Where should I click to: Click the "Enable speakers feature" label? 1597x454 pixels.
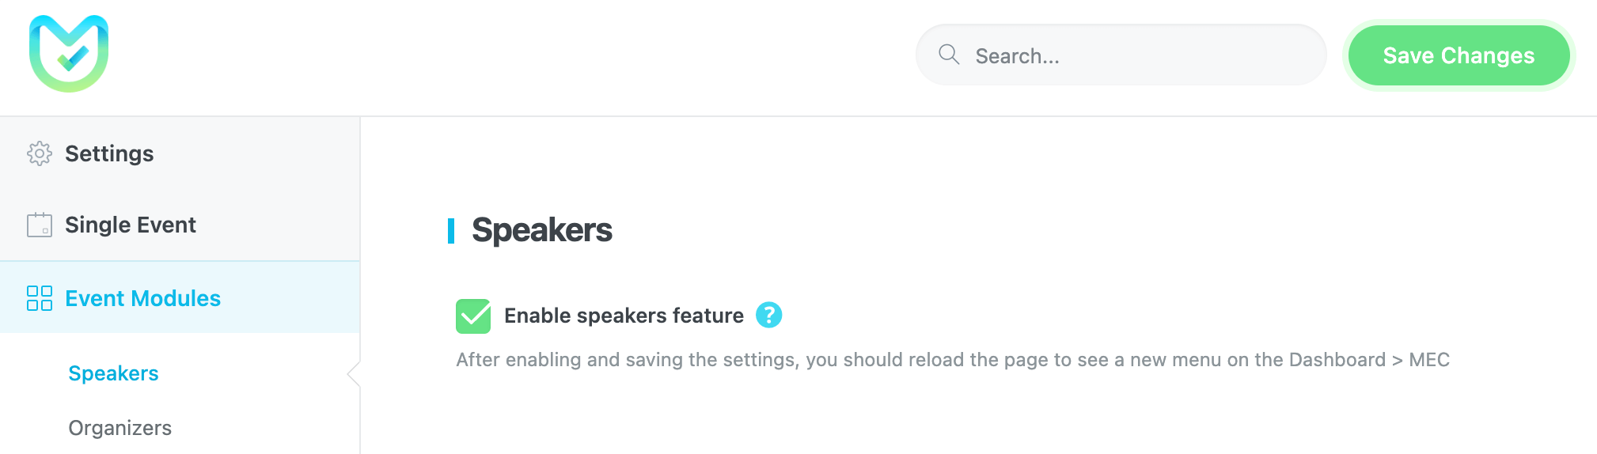click(x=624, y=316)
